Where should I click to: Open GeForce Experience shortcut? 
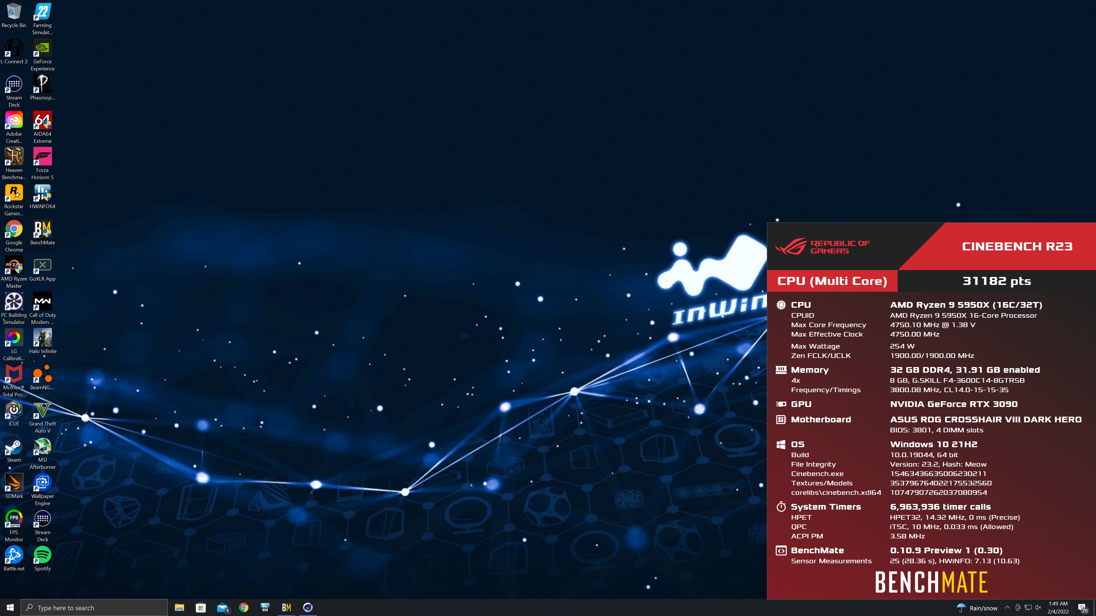pos(43,55)
